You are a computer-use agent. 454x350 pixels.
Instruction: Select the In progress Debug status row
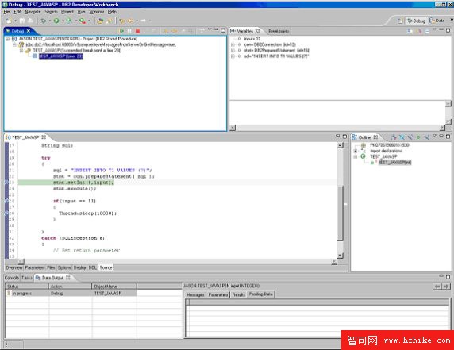pos(71,294)
